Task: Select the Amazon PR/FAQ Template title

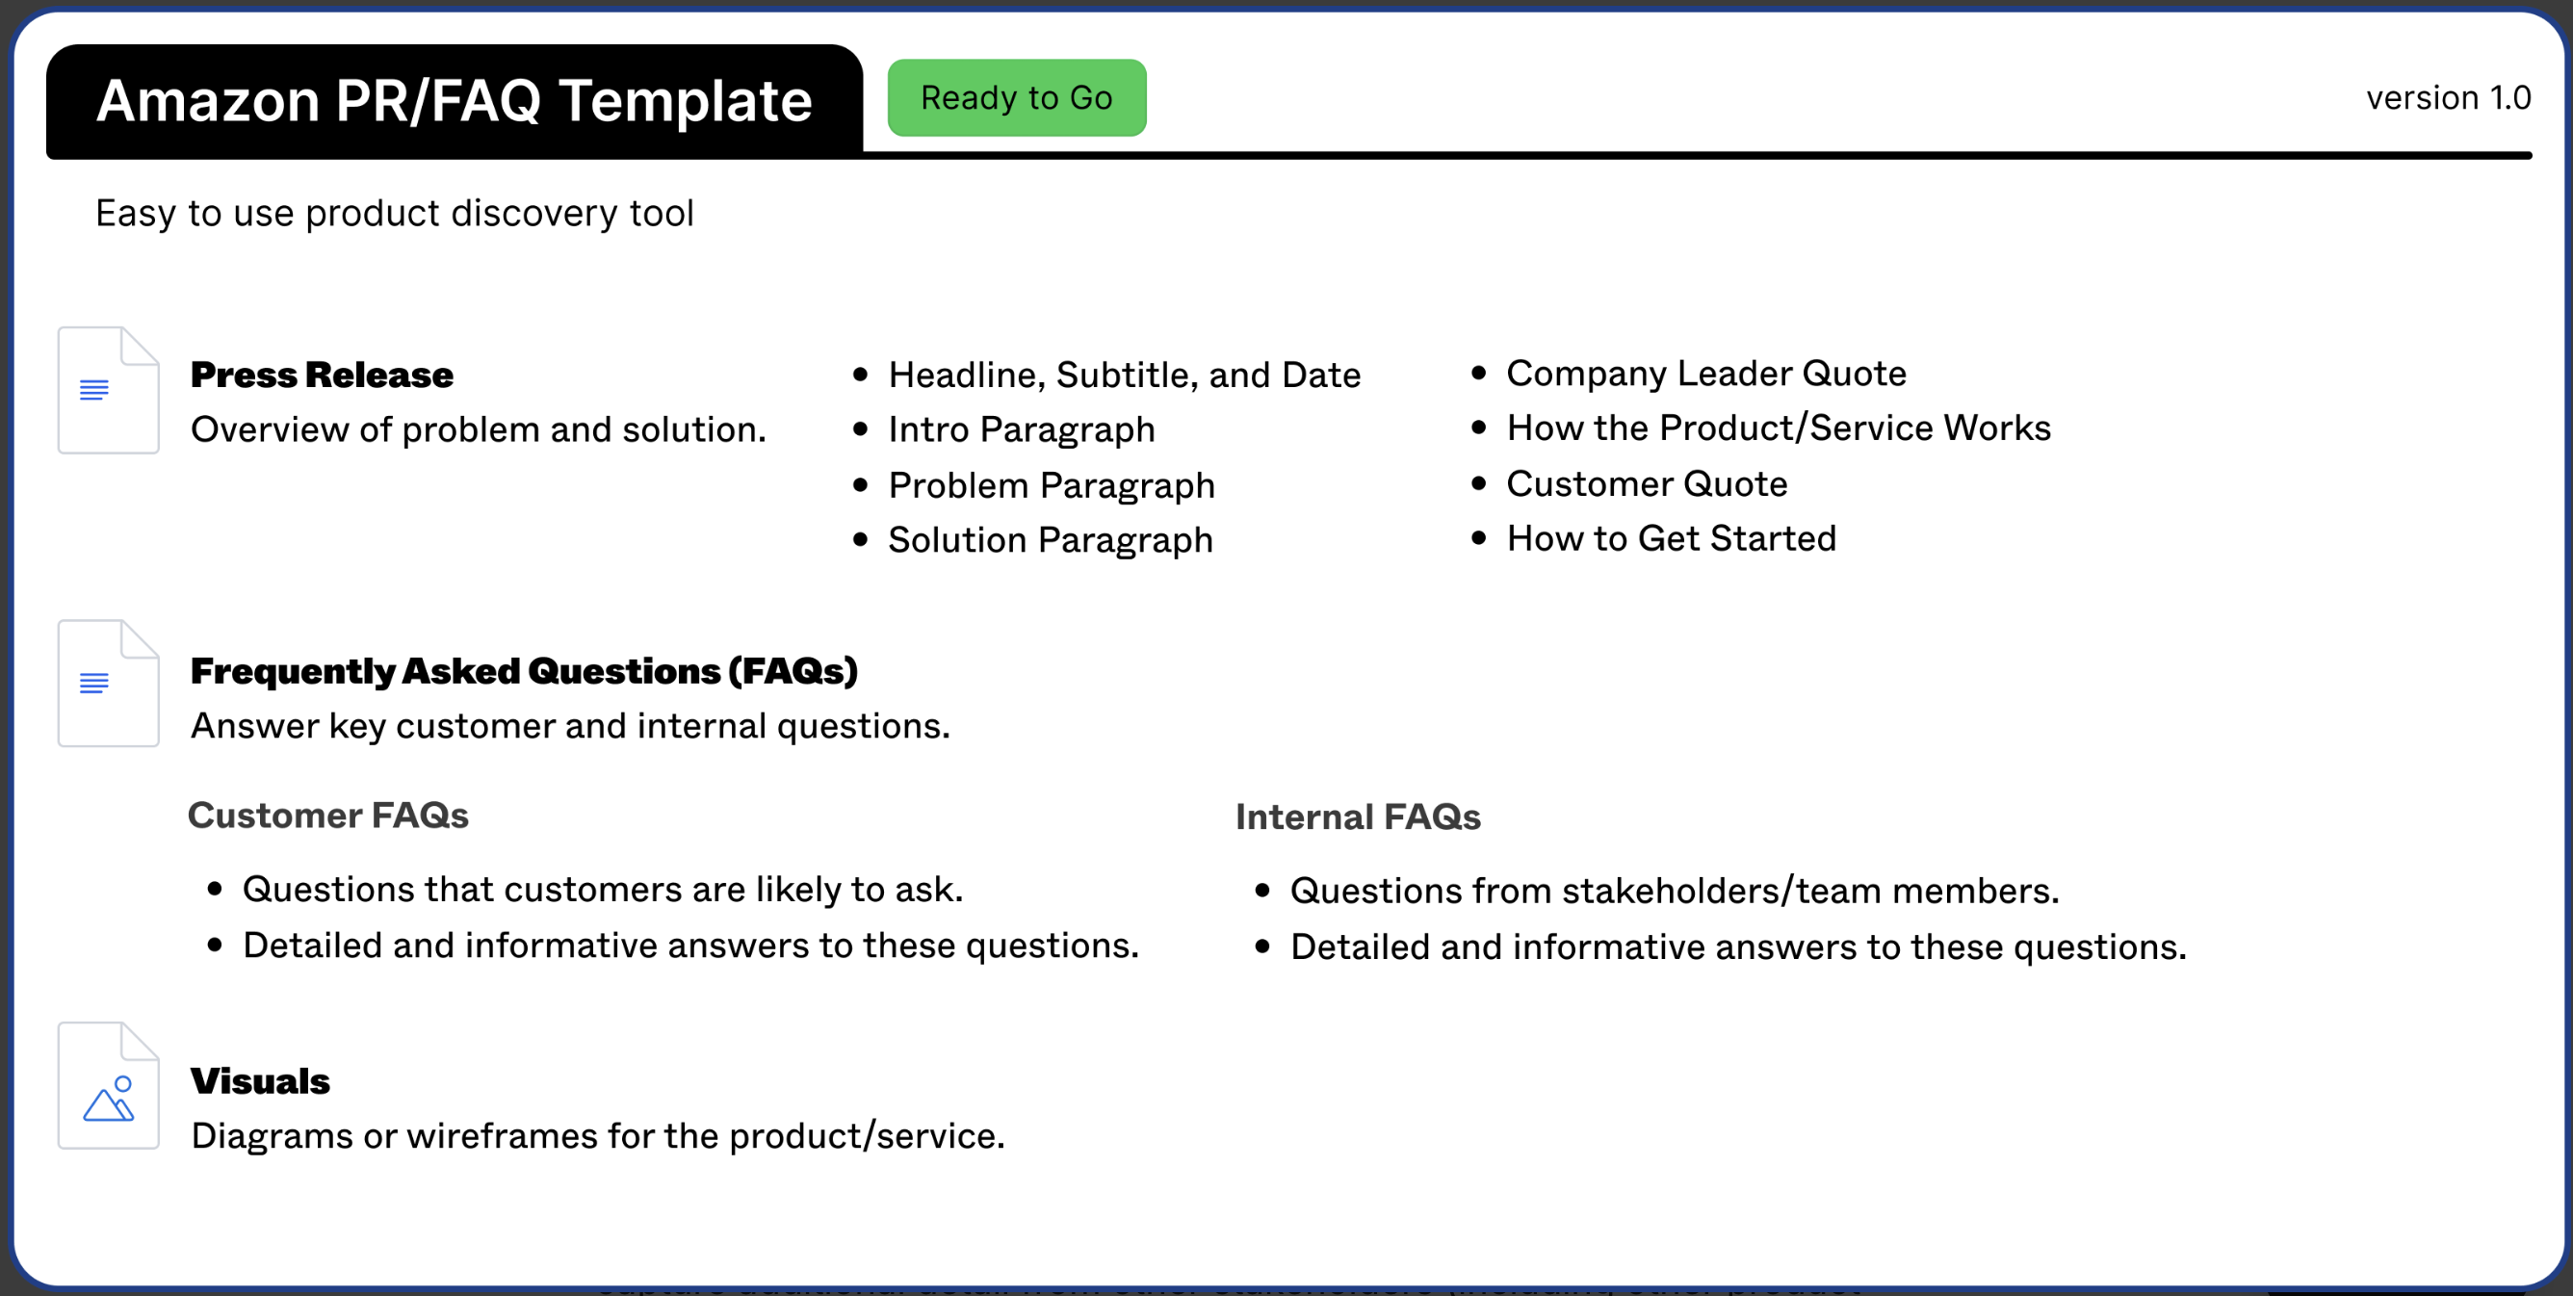Action: tap(455, 101)
